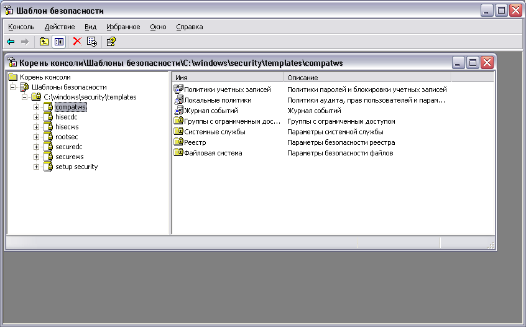Click icon beside Локальные политики
Viewport: 526px width, 327px height.
pos(178,100)
